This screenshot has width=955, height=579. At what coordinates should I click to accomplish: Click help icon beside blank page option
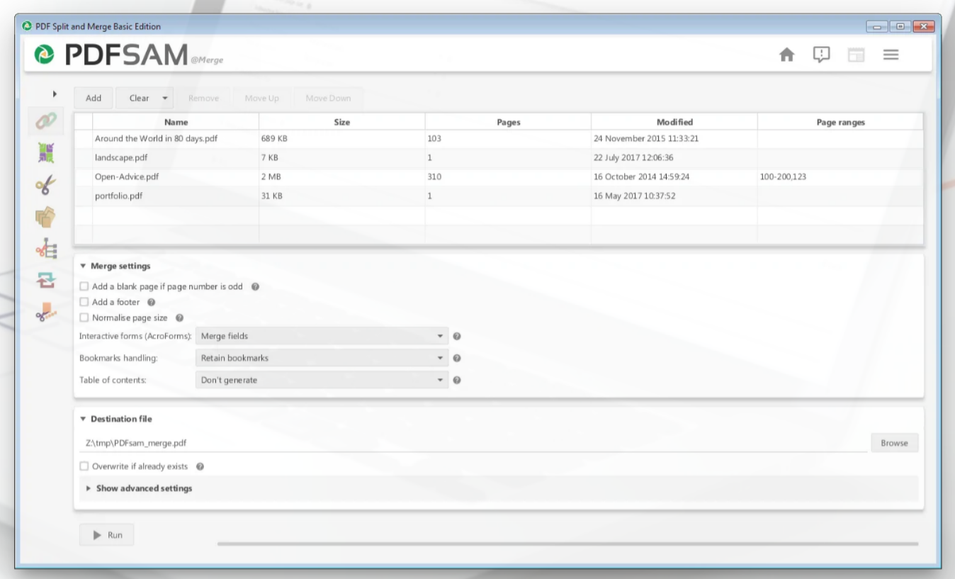coord(255,287)
